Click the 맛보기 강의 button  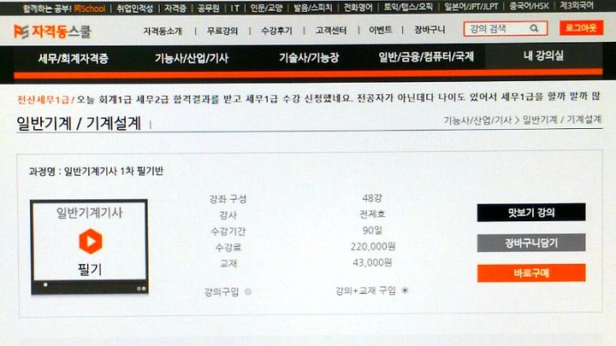(531, 213)
